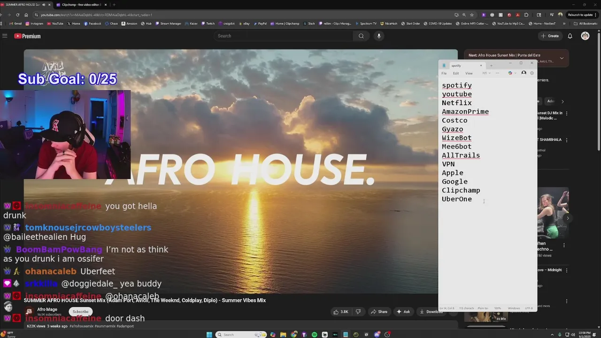601x338 pixels.
Task: Click the word UberOne in Notepad
Action: 457,199
